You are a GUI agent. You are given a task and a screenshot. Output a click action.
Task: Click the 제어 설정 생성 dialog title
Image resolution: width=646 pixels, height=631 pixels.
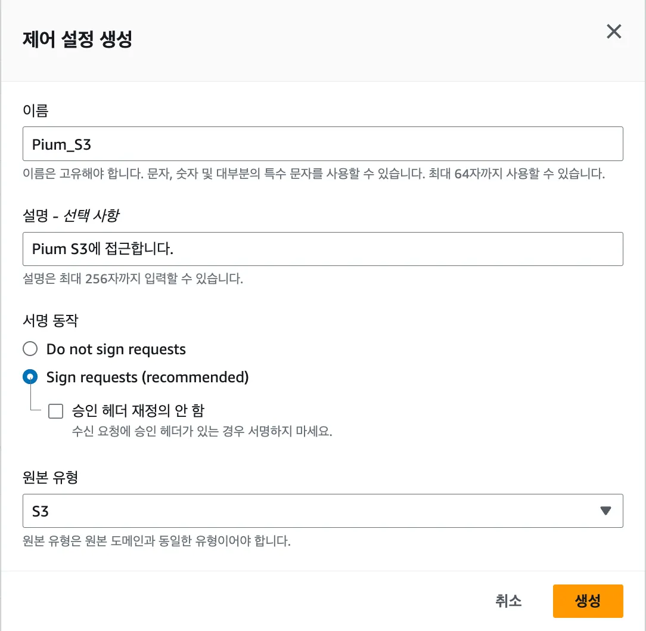point(77,39)
